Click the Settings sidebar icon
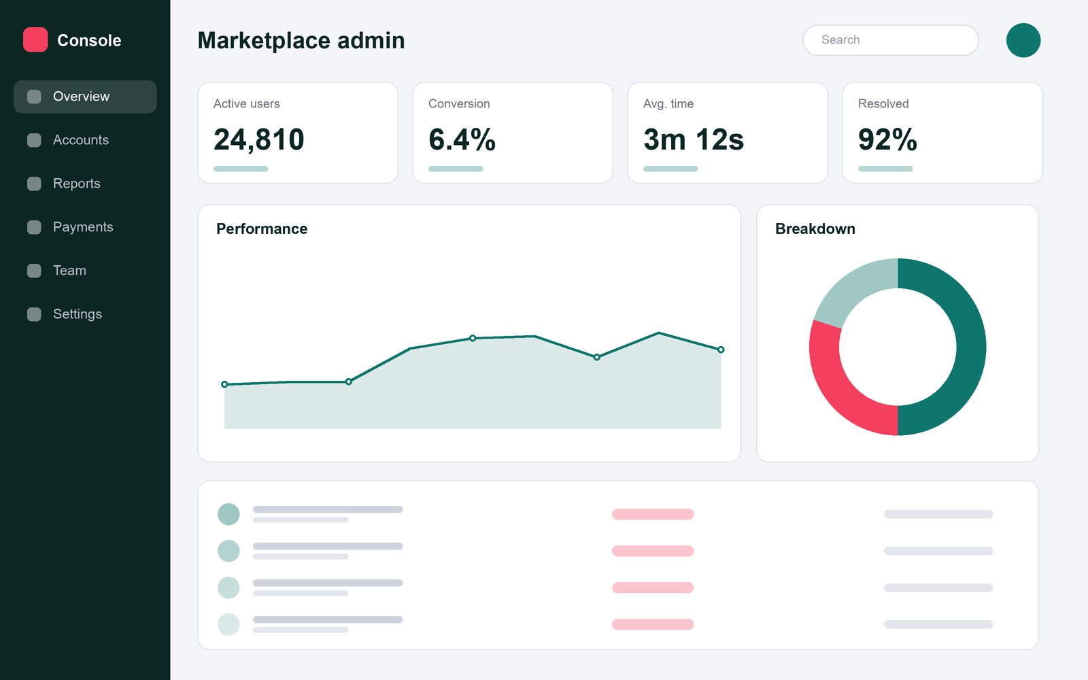The width and height of the screenshot is (1088, 680). (x=34, y=314)
